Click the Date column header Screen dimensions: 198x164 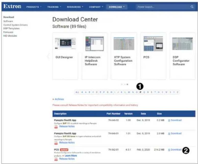point(143,114)
